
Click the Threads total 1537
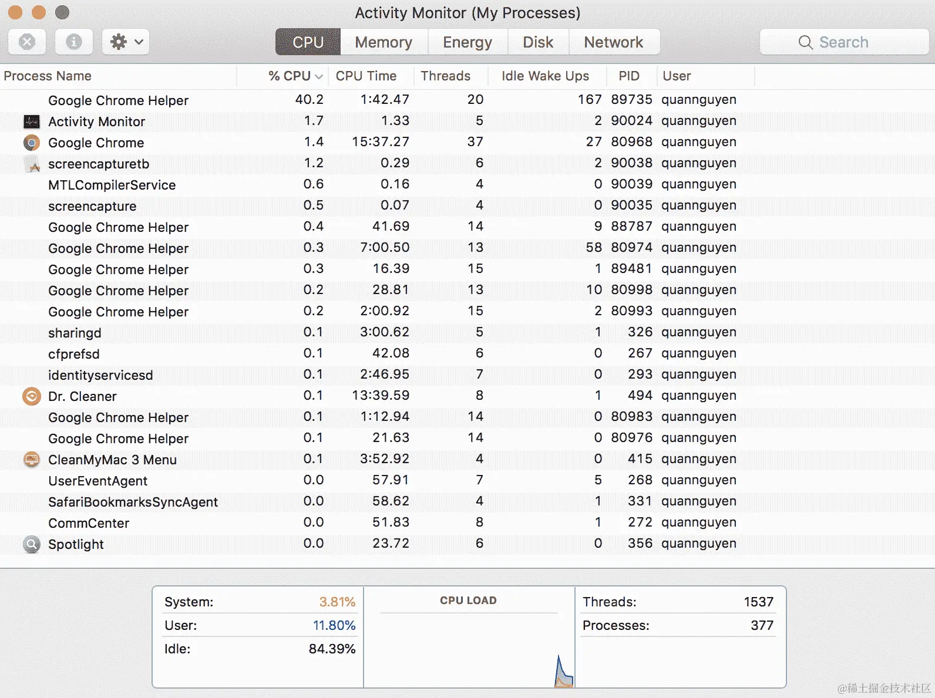point(758,602)
